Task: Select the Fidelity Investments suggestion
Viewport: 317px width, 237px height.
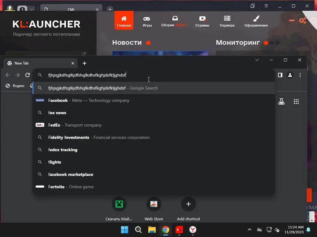Action: pyautogui.click(x=154, y=137)
